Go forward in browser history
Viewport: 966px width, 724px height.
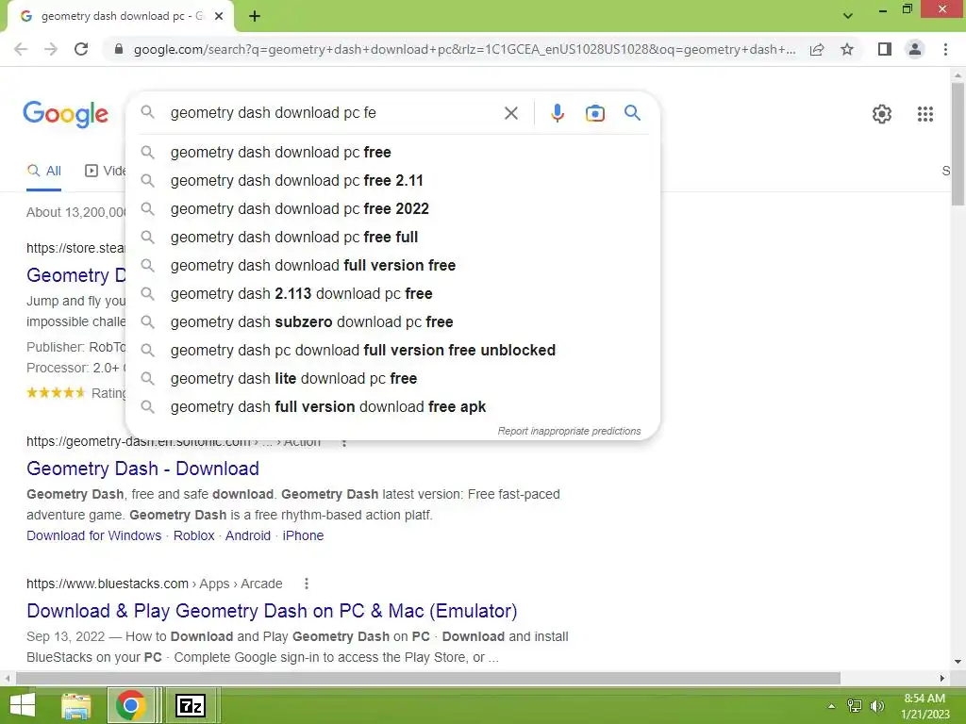click(x=51, y=49)
